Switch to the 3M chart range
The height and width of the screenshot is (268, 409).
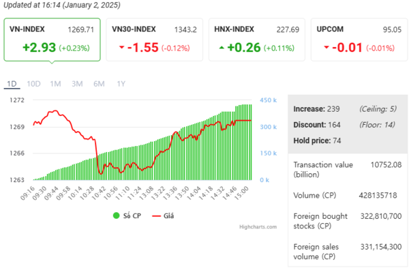tap(77, 84)
